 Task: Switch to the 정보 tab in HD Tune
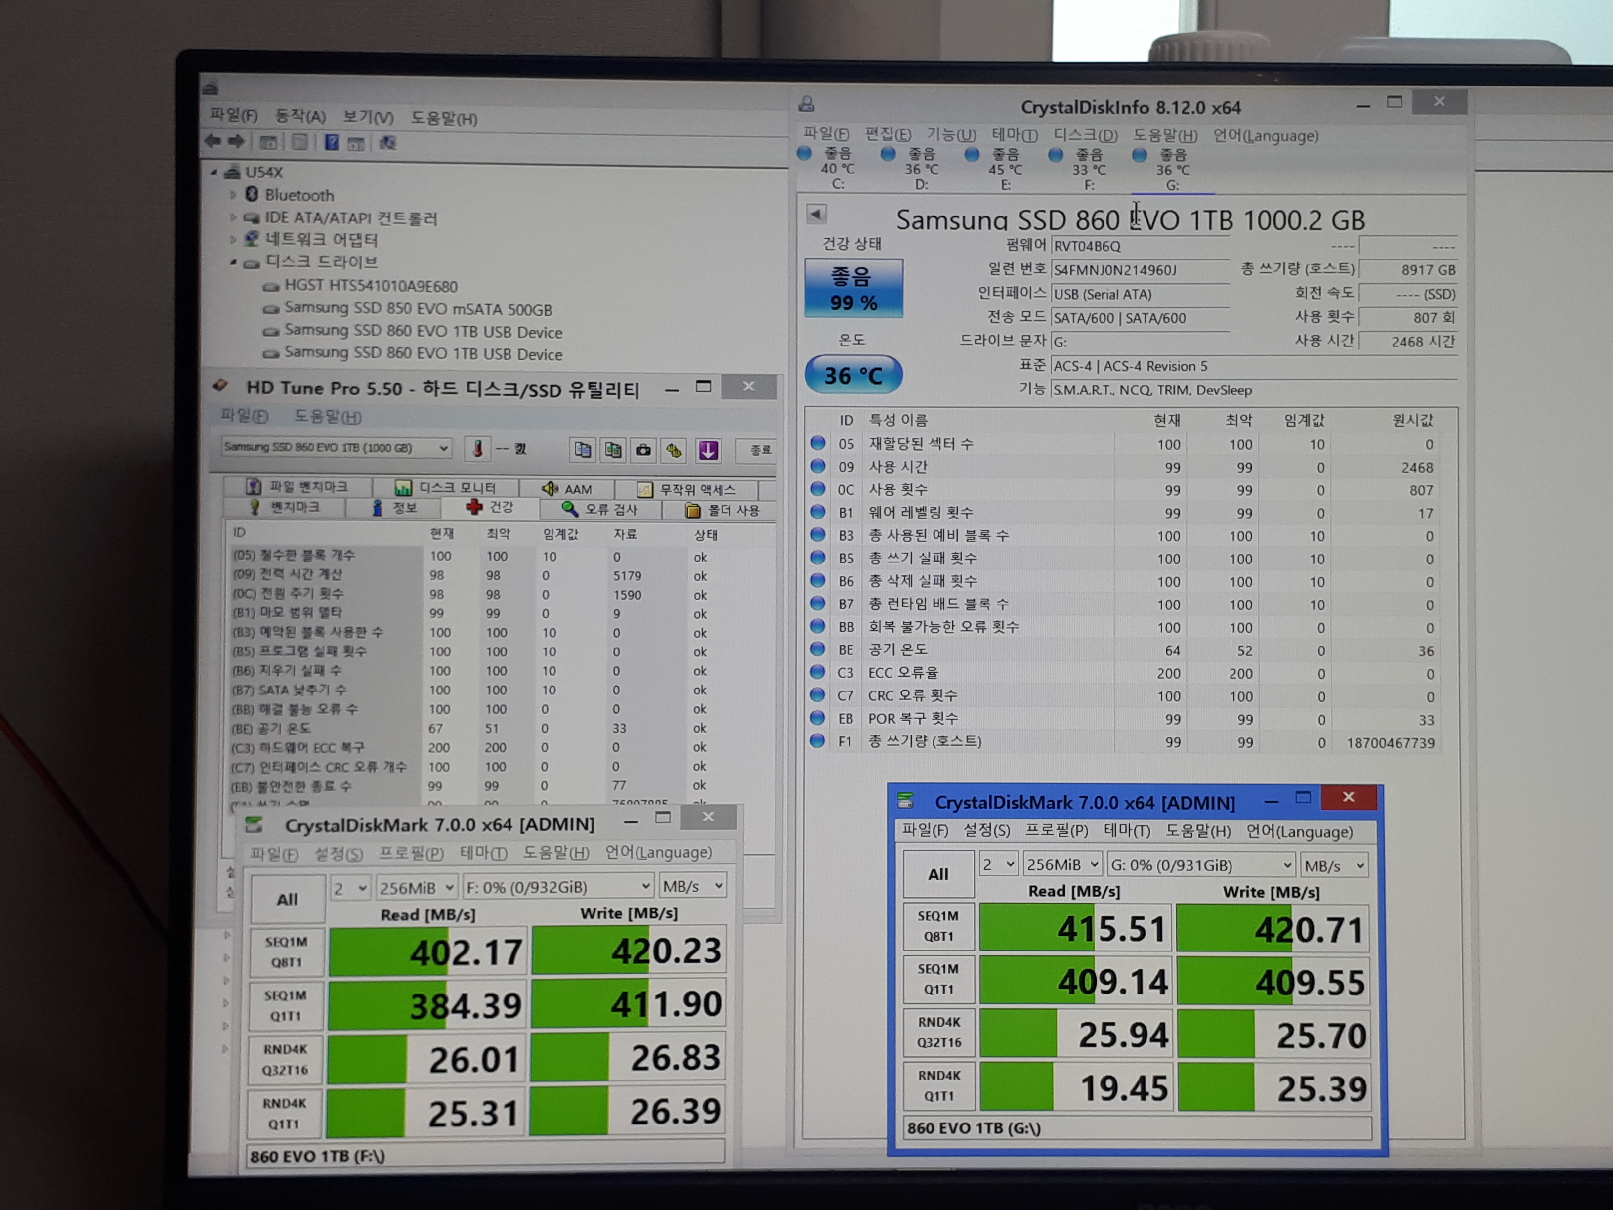pos(394,508)
